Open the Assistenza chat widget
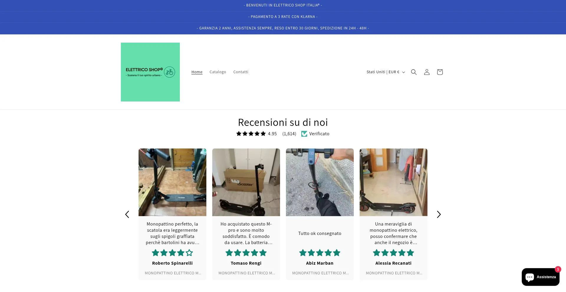The width and height of the screenshot is (566, 292). 540,277
